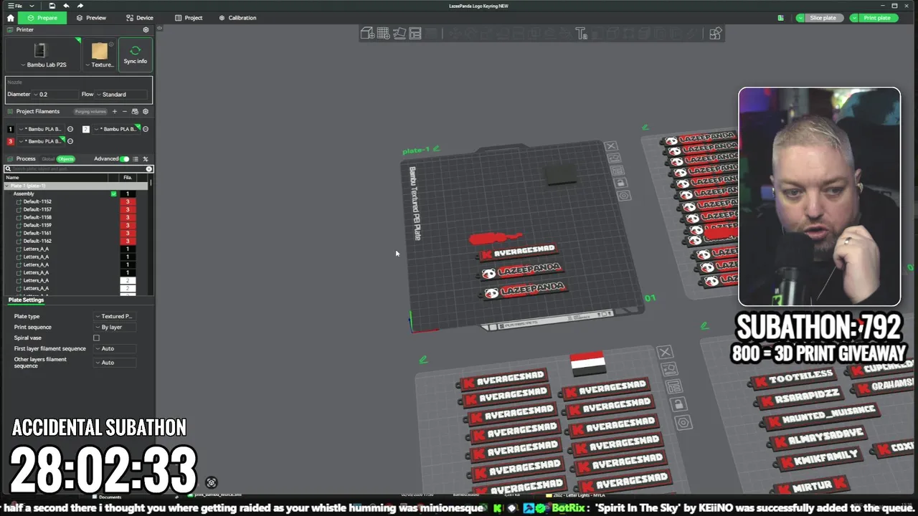The image size is (918, 516).
Task: Click the Add plate grid icon
Action: click(383, 33)
